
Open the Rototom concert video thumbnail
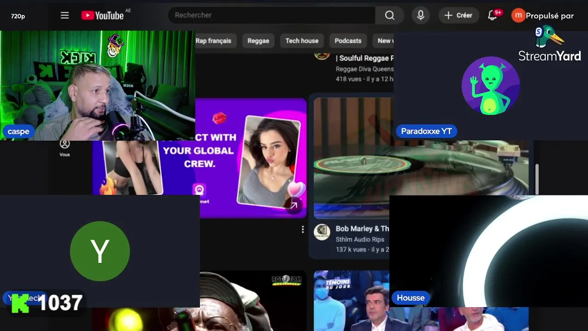coord(253,301)
